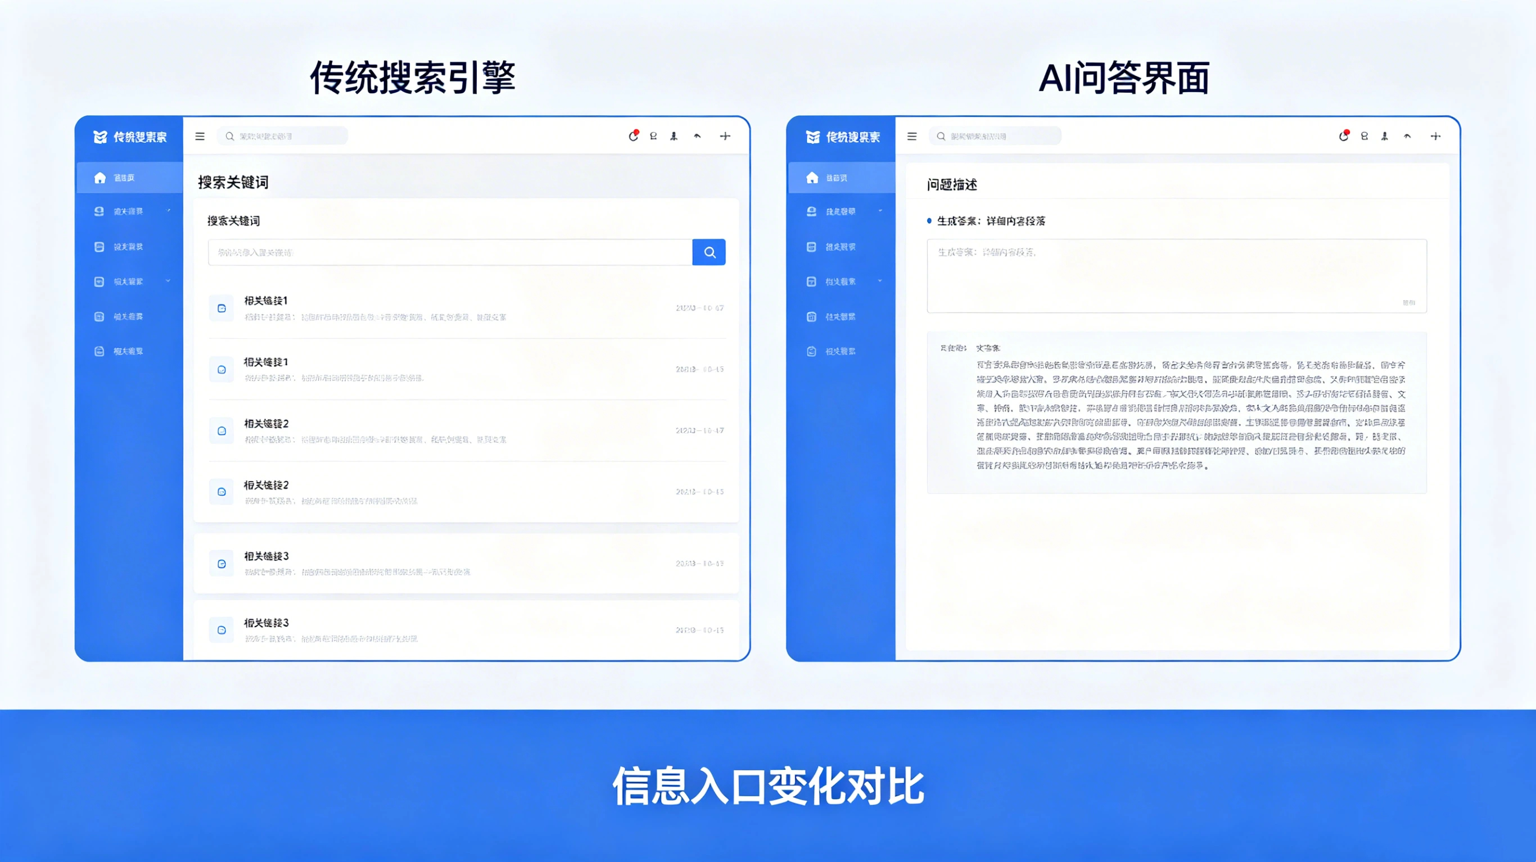
Task: Open the upper 相关链接3 result title
Action: coord(266,556)
